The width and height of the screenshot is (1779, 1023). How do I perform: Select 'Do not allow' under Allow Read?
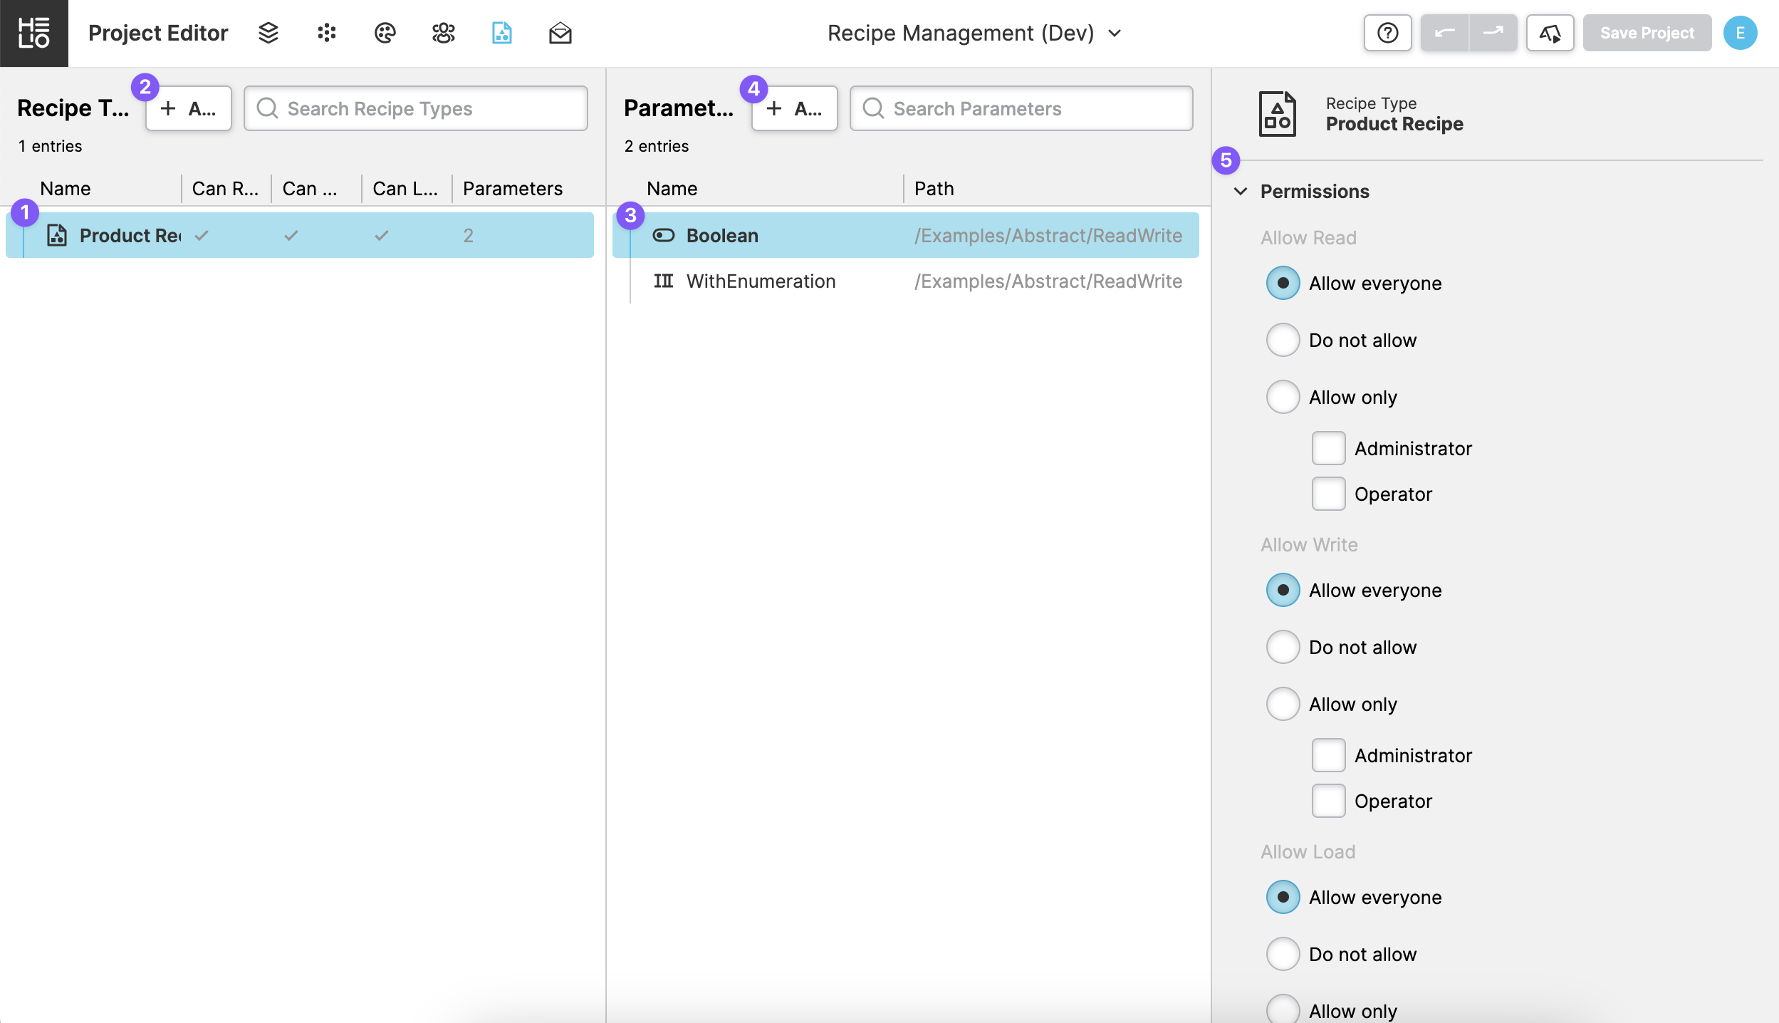point(1283,340)
